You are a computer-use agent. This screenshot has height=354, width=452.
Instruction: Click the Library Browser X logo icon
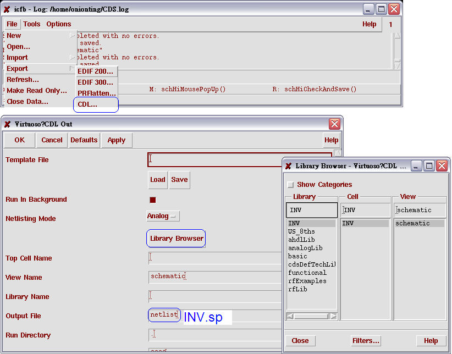(x=288, y=166)
